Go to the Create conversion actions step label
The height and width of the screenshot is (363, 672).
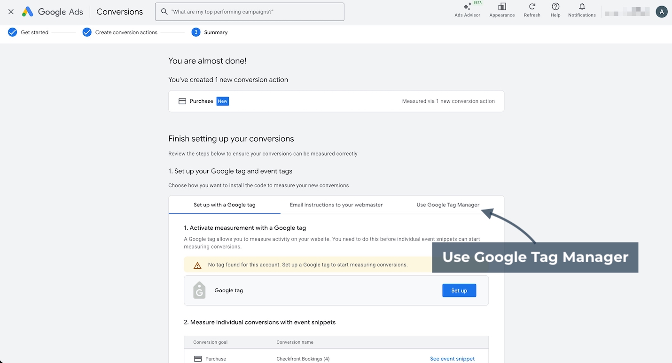click(x=126, y=32)
